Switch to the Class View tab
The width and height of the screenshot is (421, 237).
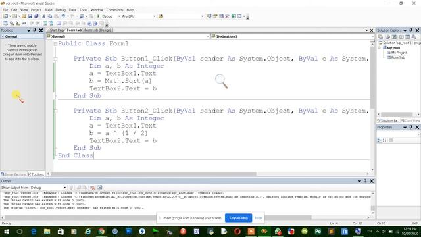tap(410, 121)
